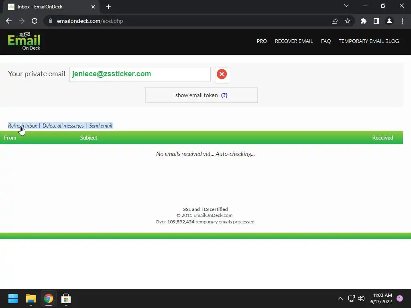The height and width of the screenshot is (308, 411).
Task: Bookmark this page with the star
Action: (x=348, y=21)
